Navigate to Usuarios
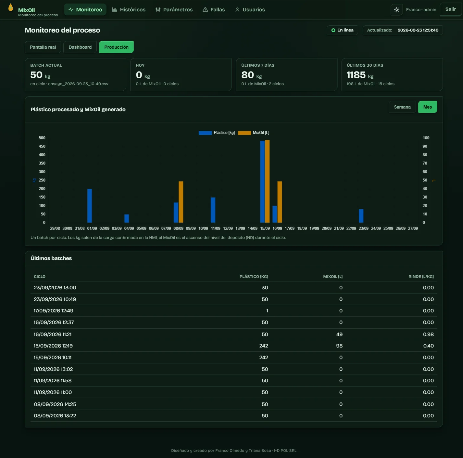Image resolution: width=463 pixels, height=458 pixels. (250, 10)
